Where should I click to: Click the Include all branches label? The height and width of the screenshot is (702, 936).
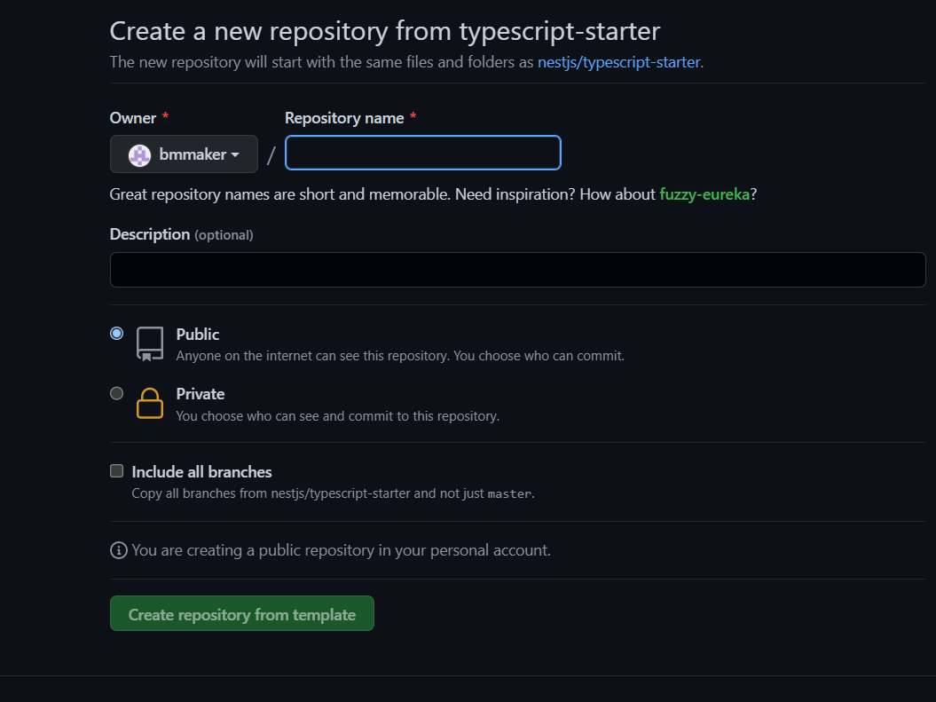tap(201, 472)
